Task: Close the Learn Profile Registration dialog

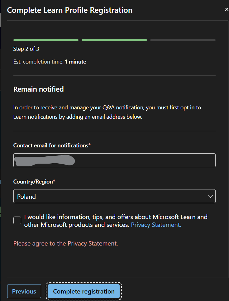Action: coord(227,10)
